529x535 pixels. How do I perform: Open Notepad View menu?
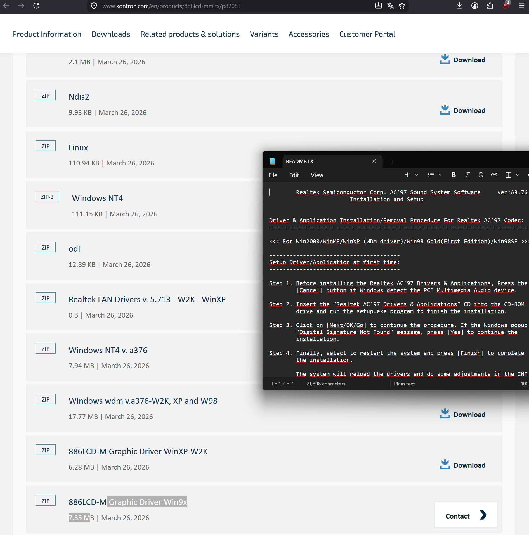coord(317,175)
